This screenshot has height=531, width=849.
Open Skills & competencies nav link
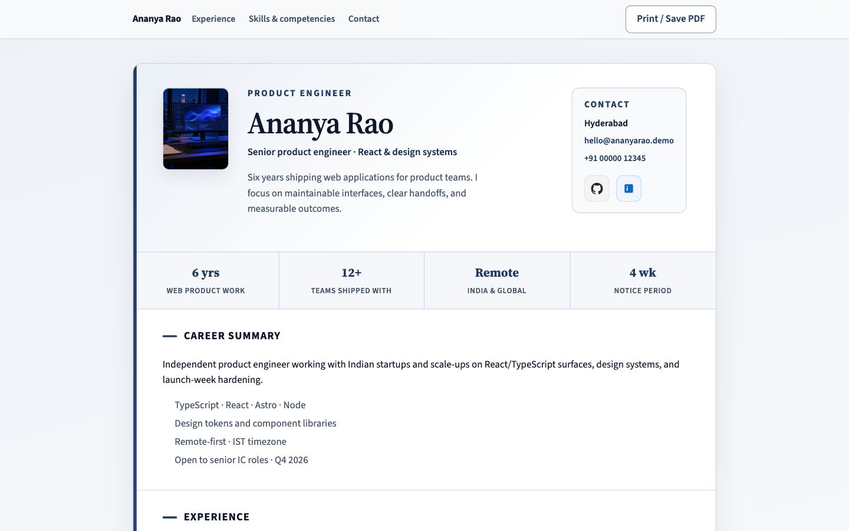[292, 19]
